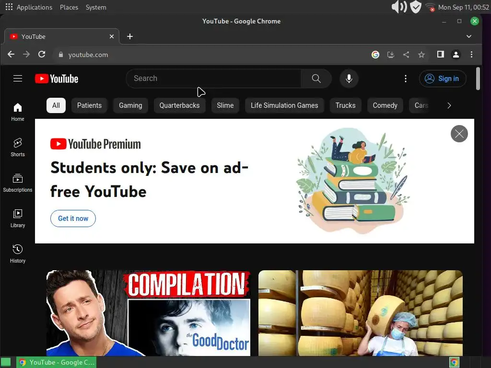Click the shield security tray icon
The width and height of the screenshot is (491, 368).
coord(416,7)
